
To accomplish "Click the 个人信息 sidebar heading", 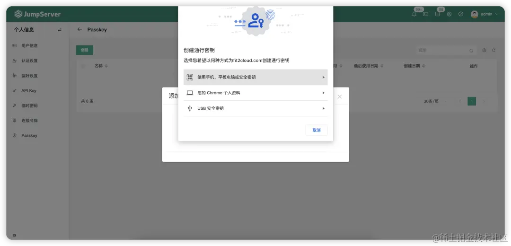I will (x=24, y=30).
